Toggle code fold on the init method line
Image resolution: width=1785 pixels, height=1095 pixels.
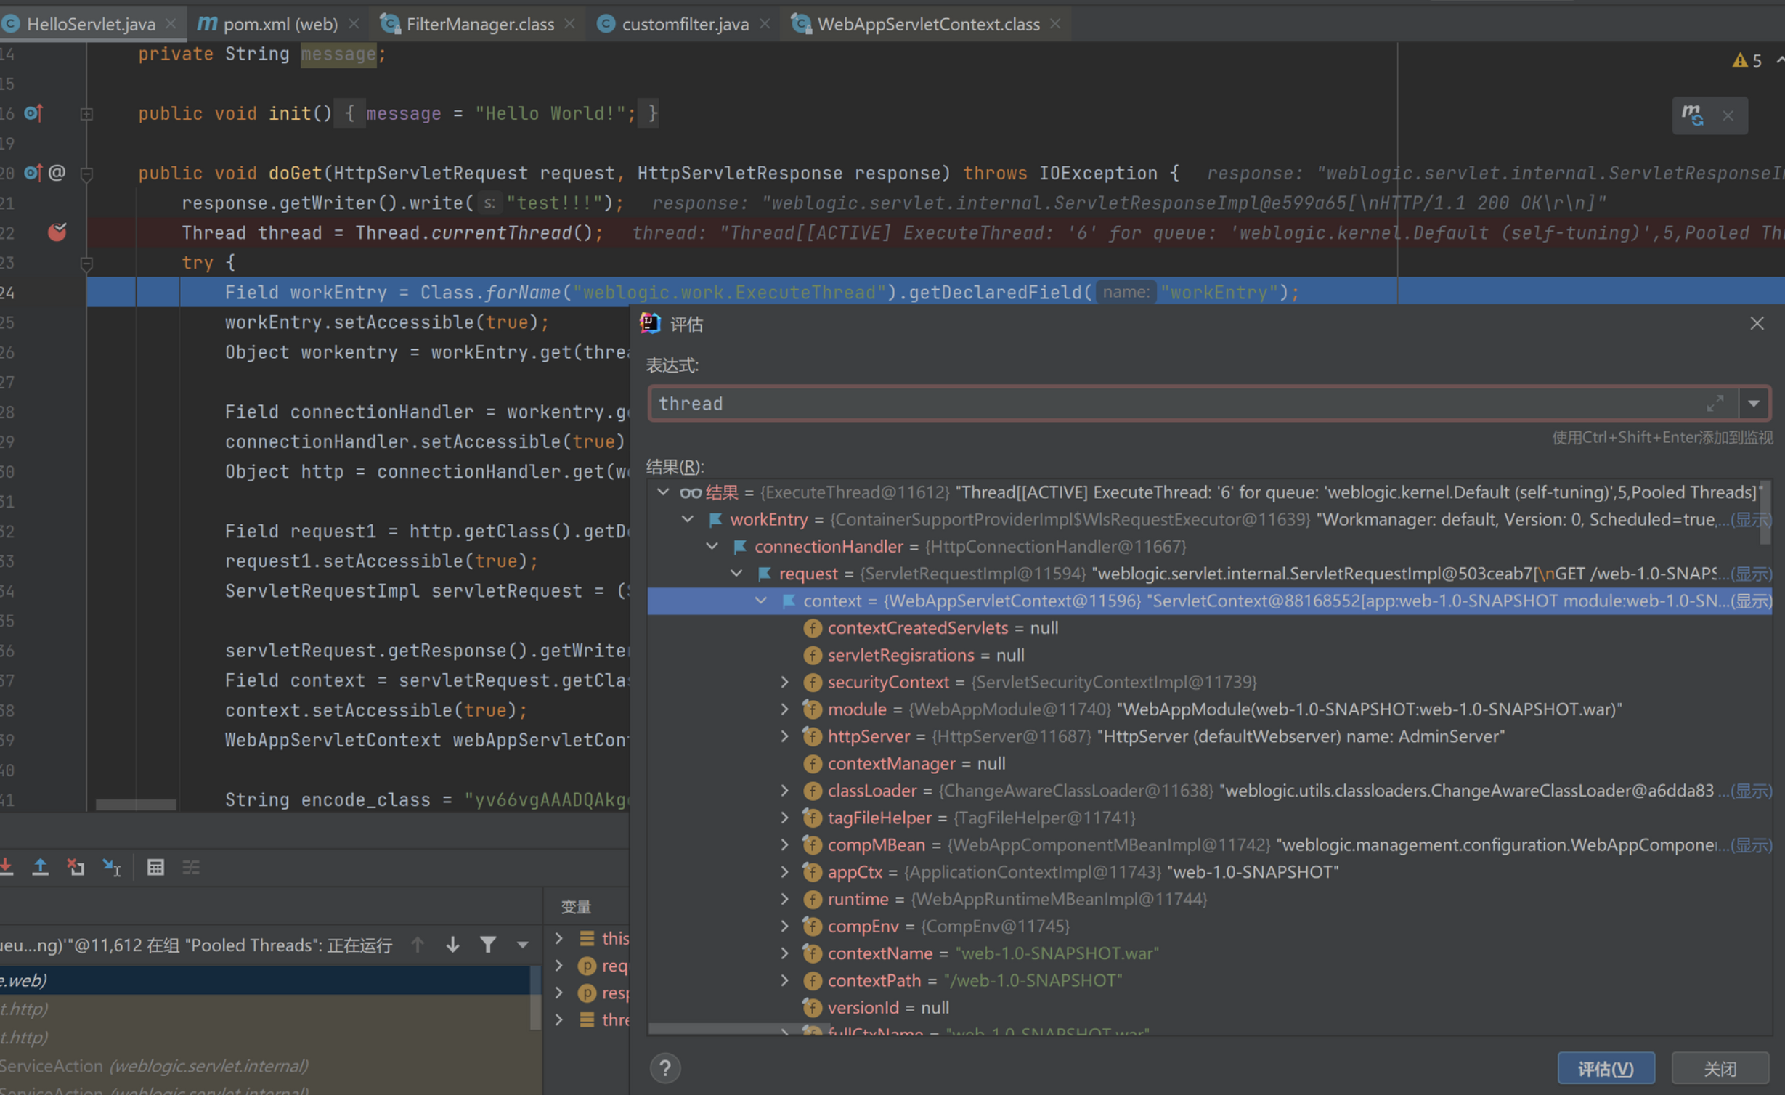[86, 114]
